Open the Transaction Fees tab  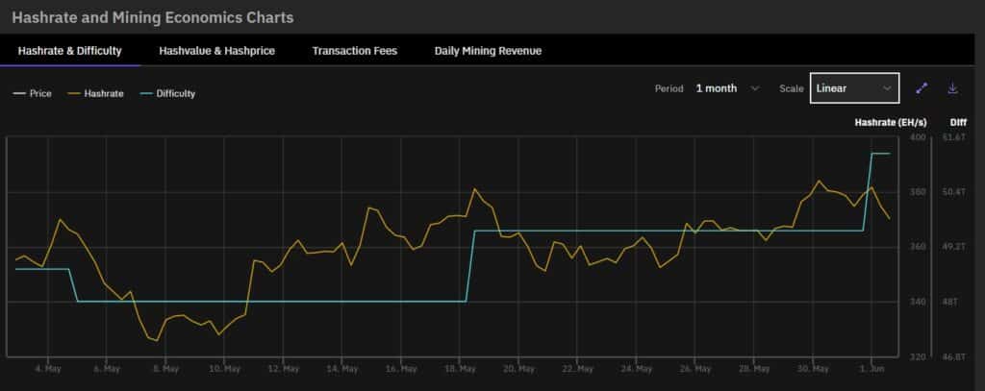coord(355,51)
